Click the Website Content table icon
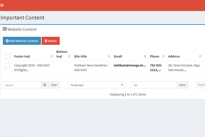Screen dimensions: 205x137 [x=5, y=29]
